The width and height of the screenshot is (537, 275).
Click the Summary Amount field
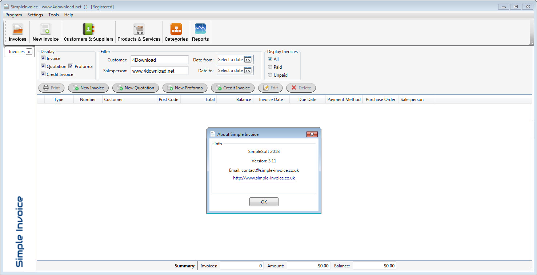click(x=308, y=266)
